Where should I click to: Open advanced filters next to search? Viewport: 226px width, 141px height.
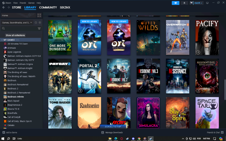(x=39, y=28)
